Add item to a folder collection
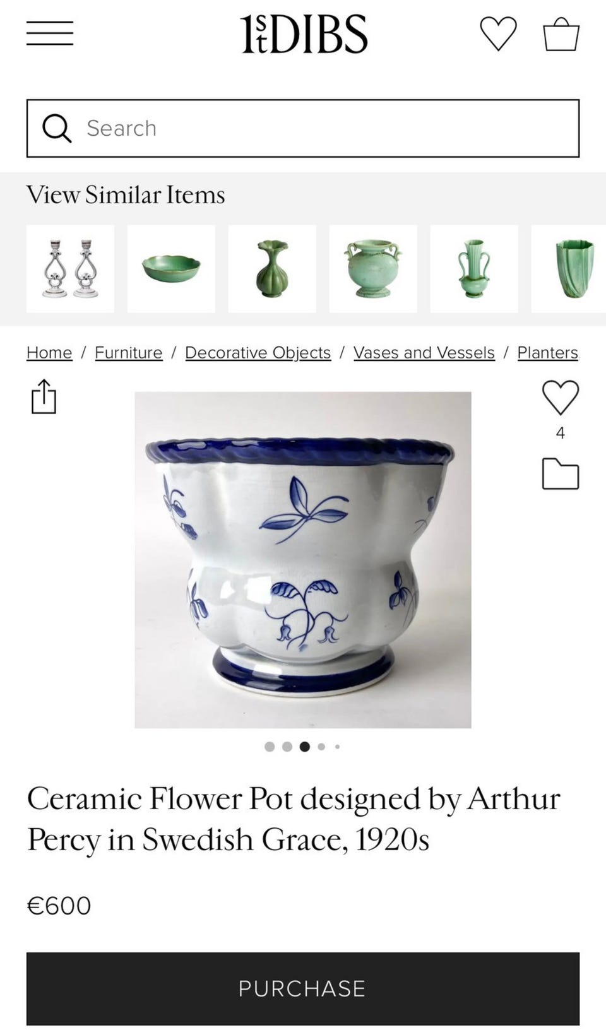Screen dimensions: 606x1030 click(561, 473)
